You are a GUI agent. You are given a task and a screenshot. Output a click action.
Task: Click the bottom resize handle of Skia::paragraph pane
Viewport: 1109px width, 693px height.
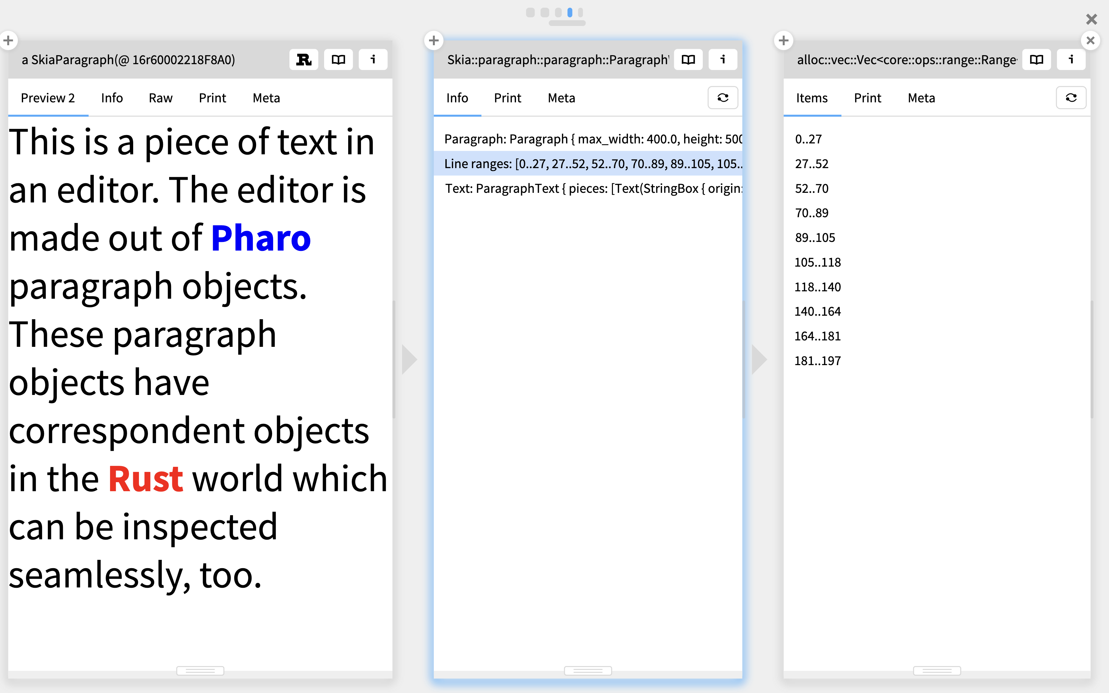(588, 671)
